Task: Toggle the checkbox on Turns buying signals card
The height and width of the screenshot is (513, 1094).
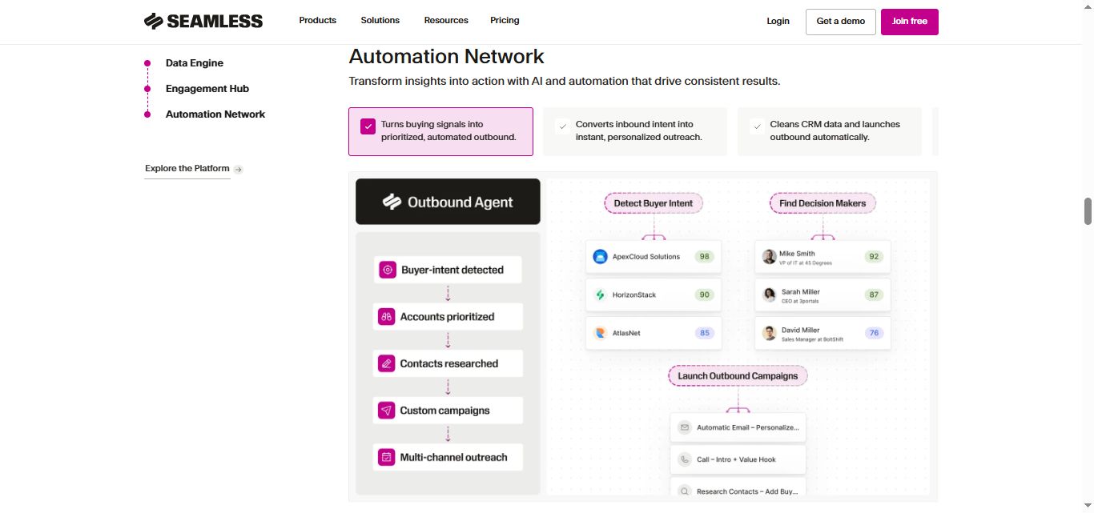Action: pos(368,126)
